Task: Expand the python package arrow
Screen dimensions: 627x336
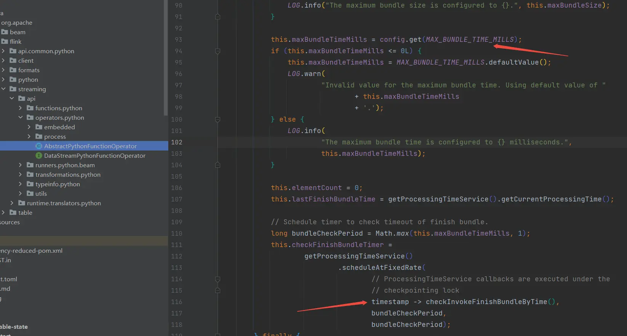Action: tap(3, 79)
